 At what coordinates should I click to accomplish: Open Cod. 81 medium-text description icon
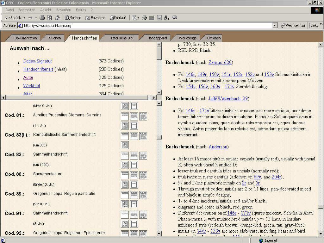click(x=134, y=116)
